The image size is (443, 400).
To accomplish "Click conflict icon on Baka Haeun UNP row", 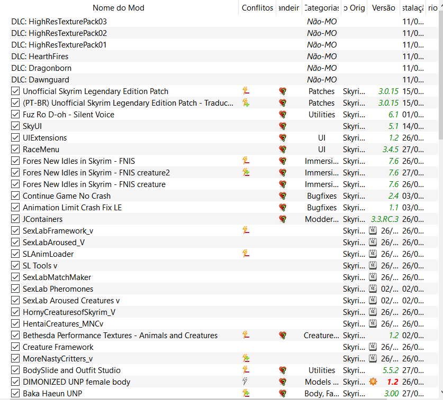I will point(246,393).
